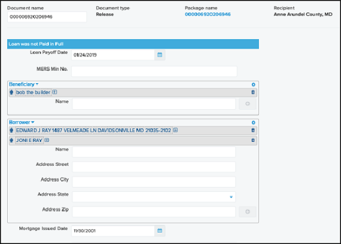Open package 000006920206946 link
Image resolution: width=341 pixels, height=244 pixels.
pyautogui.click(x=208, y=14)
